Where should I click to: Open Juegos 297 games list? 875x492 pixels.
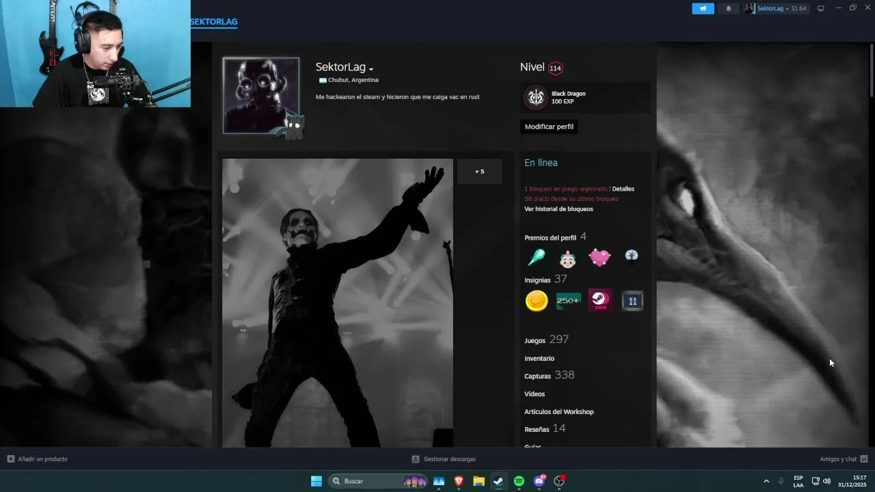pos(546,340)
